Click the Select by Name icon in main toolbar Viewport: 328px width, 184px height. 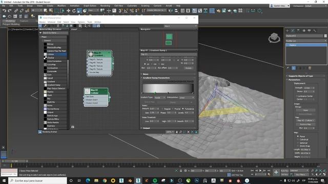[x=51, y=11]
